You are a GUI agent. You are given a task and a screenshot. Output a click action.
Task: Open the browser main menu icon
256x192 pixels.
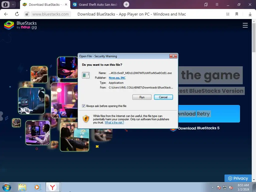click(x=217, y=4)
